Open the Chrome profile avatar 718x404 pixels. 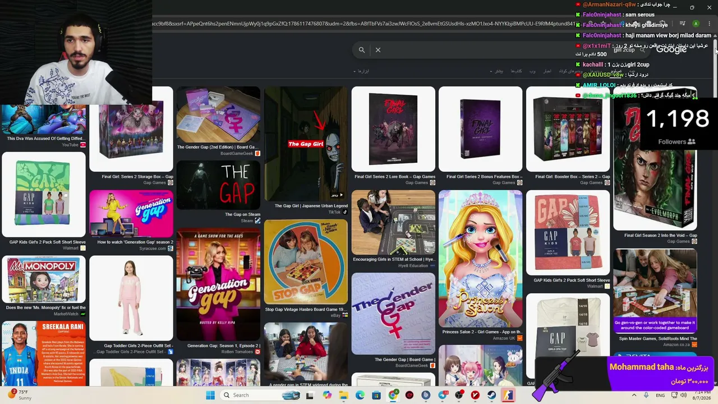click(x=696, y=24)
